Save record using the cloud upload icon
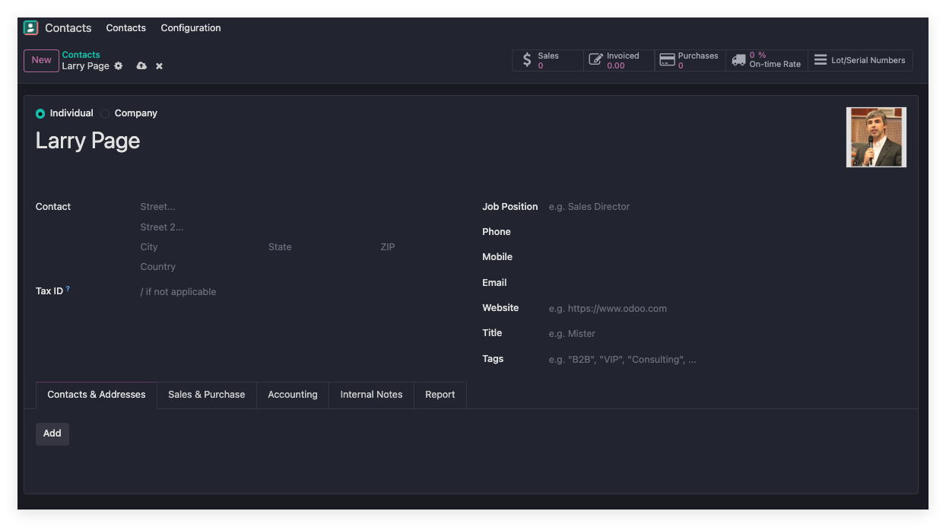This screenshot has height=527, width=946. point(141,66)
